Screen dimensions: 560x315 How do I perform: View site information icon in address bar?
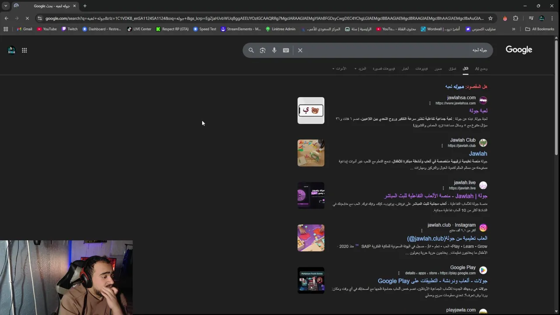coord(40,18)
